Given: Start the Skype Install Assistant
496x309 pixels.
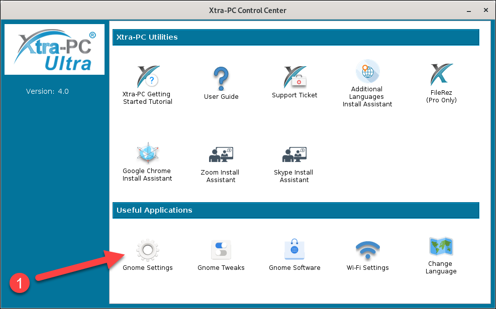Looking at the screenshot, I should point(293,154).
